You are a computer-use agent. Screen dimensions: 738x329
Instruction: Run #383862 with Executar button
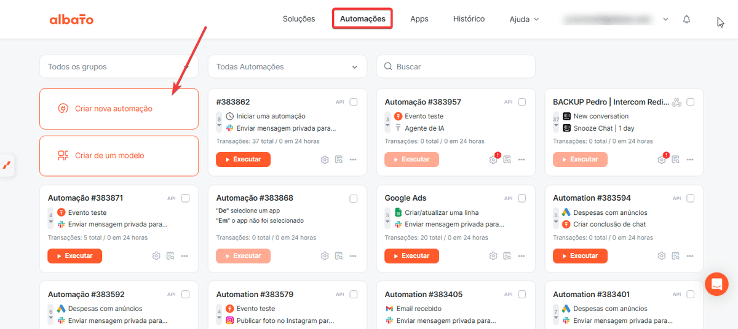click(x=243, y=160)
